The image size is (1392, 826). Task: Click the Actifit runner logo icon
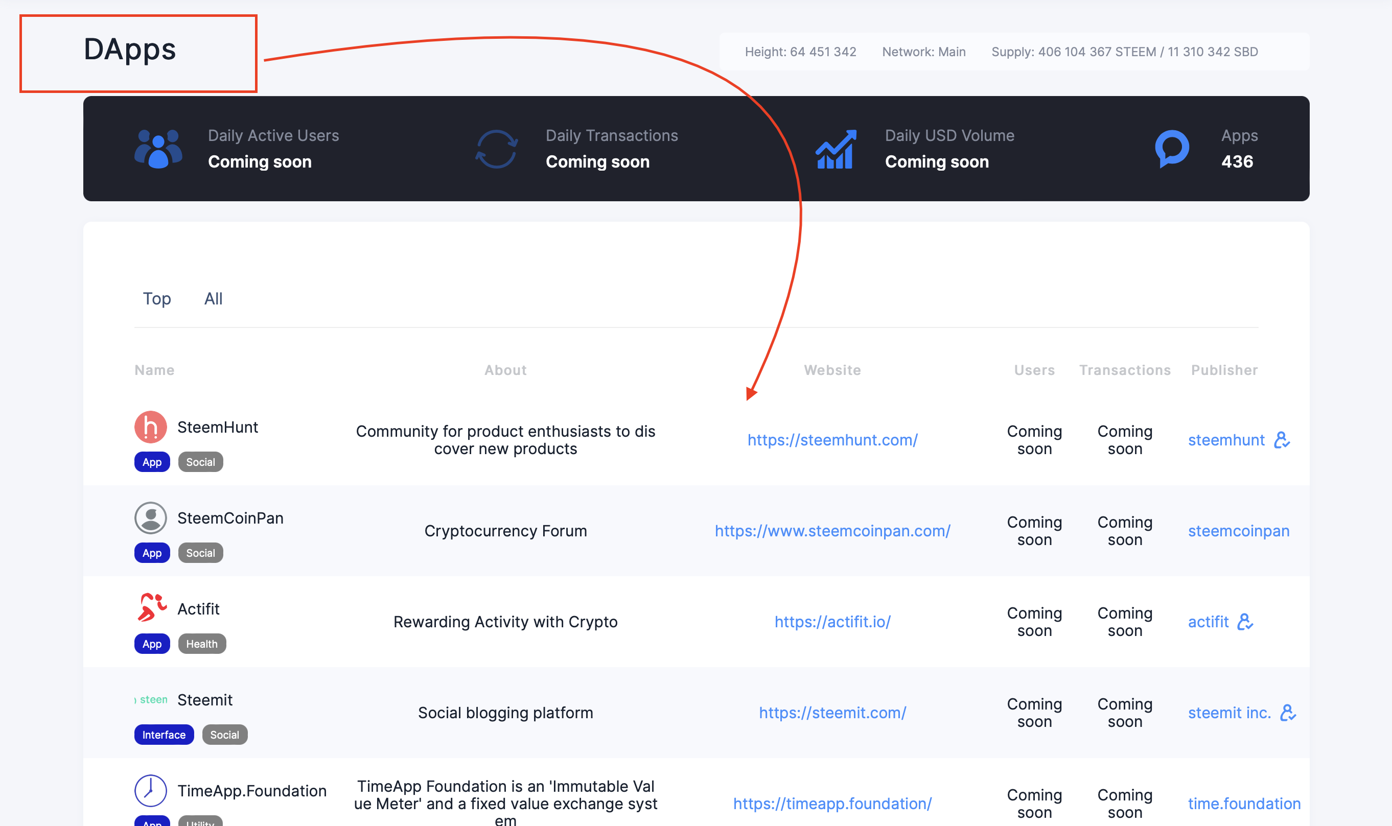coord(151,608)
